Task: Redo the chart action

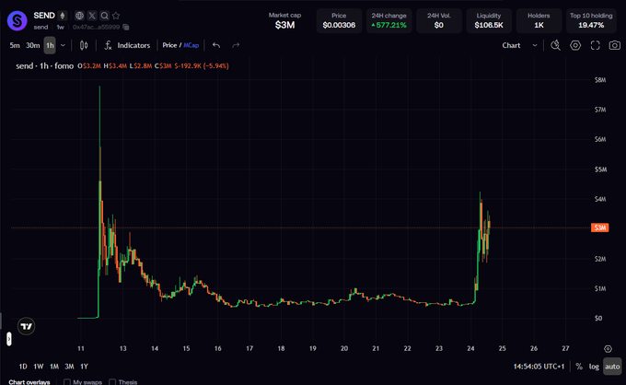Action: (x=236, y=45)
